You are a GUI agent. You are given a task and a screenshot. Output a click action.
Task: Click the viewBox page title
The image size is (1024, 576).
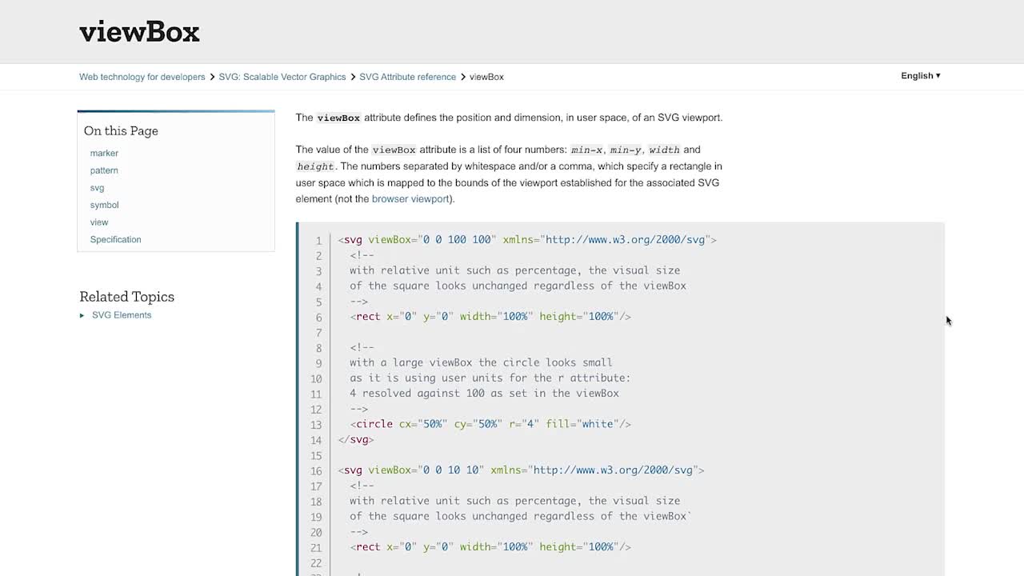[x=139, y=32]
